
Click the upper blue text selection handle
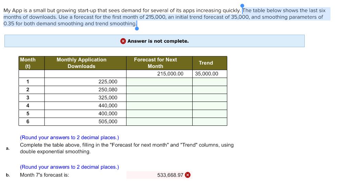(242, 5)
